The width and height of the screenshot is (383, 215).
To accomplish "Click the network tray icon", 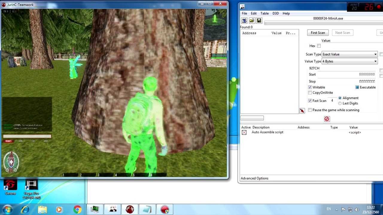I will [x=350, y=210].
